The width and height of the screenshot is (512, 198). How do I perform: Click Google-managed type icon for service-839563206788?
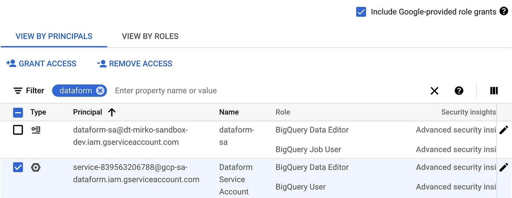(x=36, y=167)
